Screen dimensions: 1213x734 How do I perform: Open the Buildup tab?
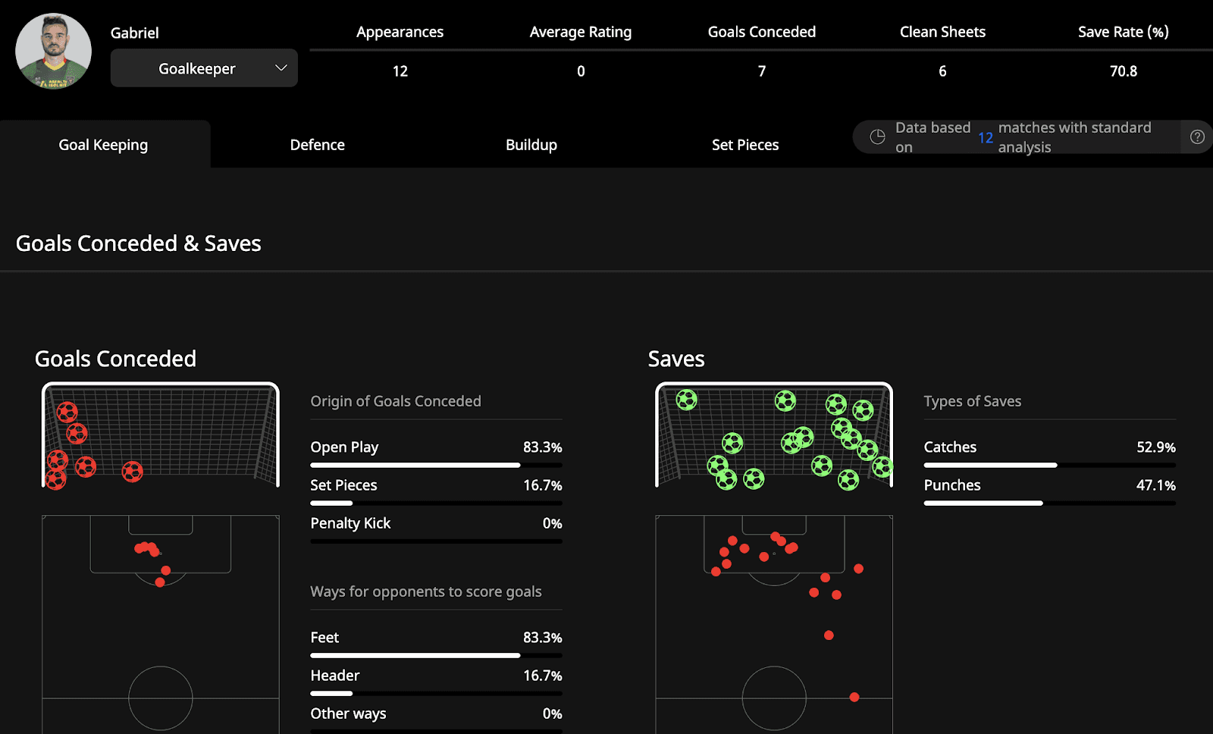click(x=531, y=144)
